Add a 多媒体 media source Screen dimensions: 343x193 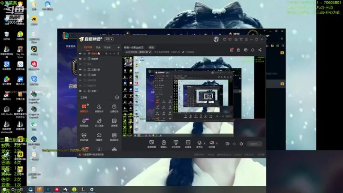(x=188, y=144)
